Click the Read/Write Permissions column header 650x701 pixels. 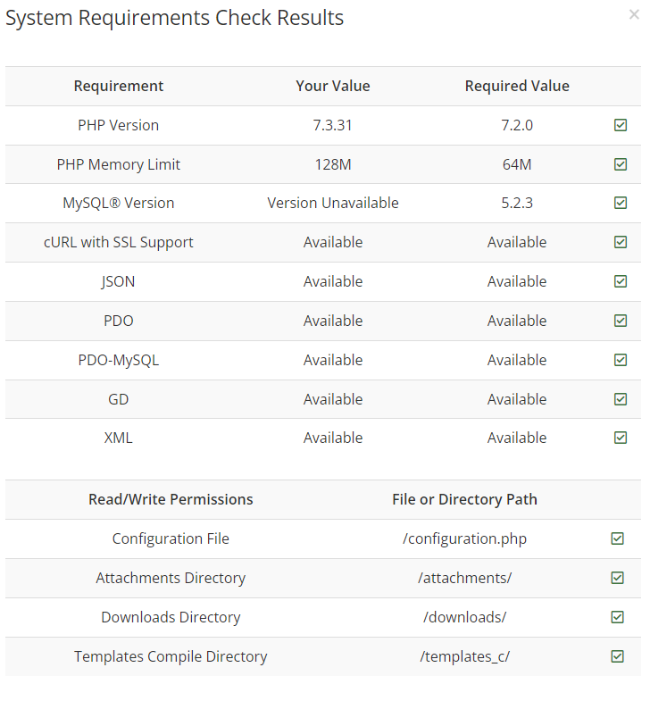click(x=171, y=499)
